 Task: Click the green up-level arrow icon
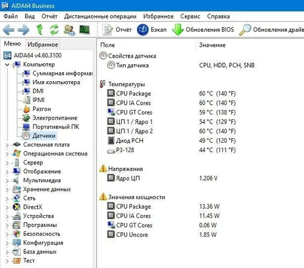[x=40, y=29]
